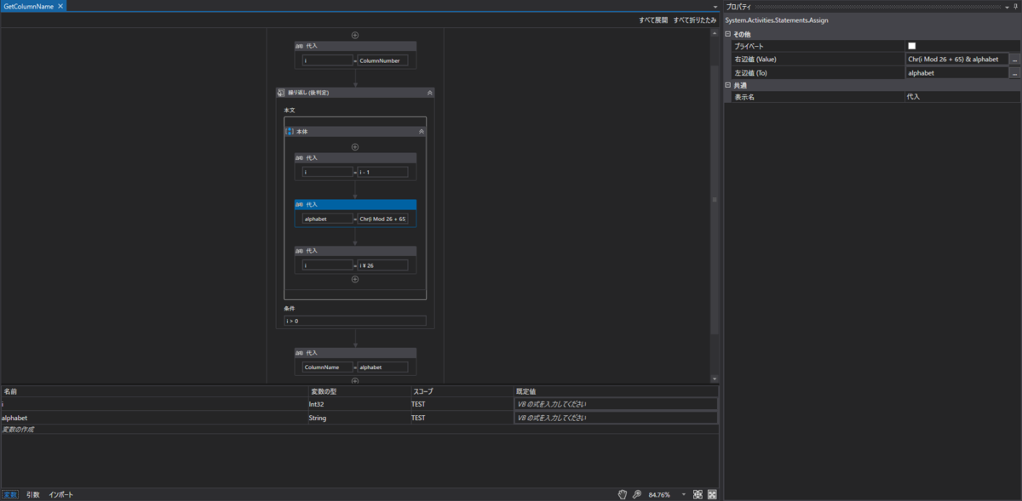Collapse the 本体 sequence
Screen dimensions: 1022x501
(x=421, y=132)
